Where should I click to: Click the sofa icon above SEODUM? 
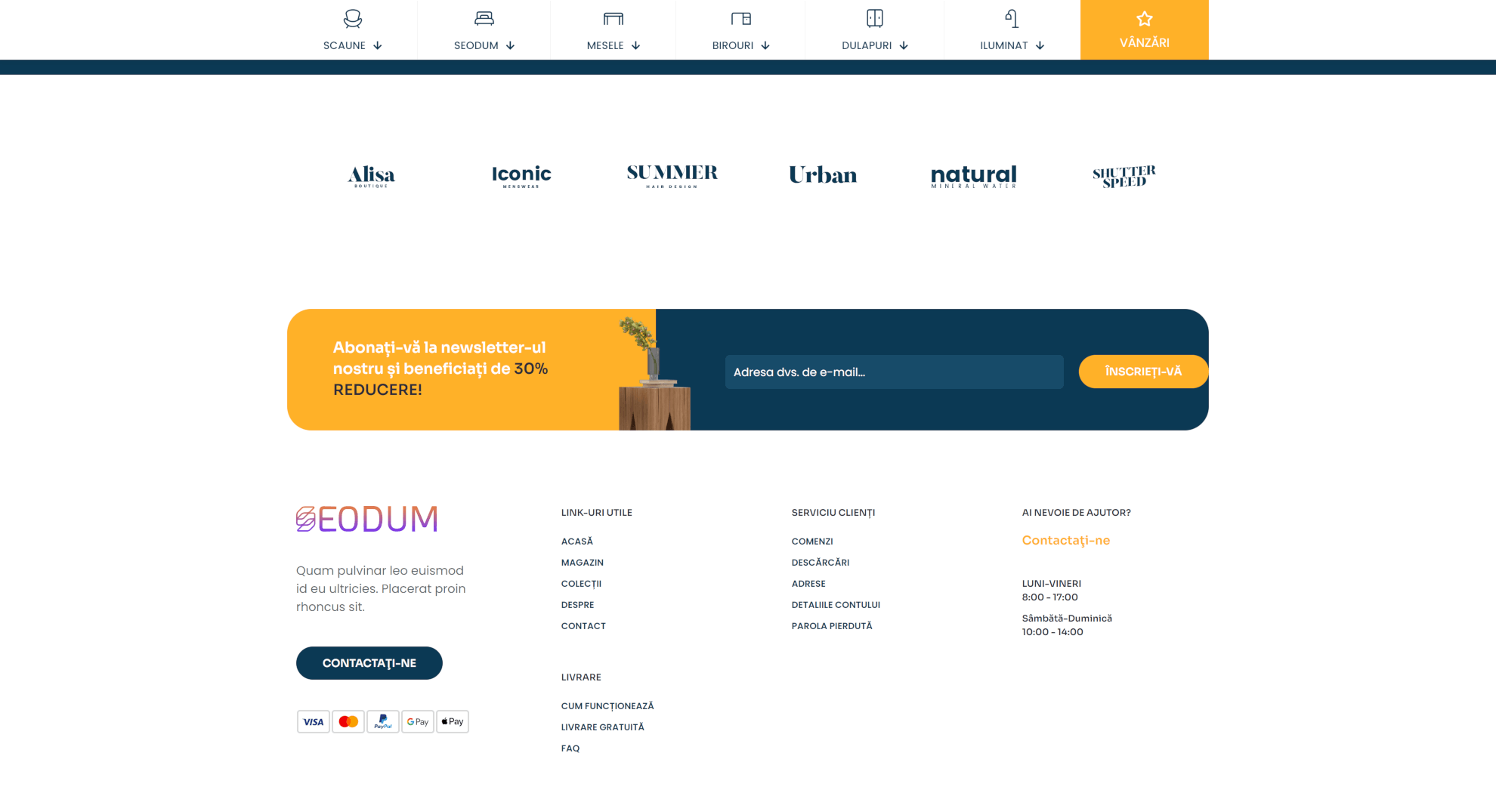(x=484, y=18)
